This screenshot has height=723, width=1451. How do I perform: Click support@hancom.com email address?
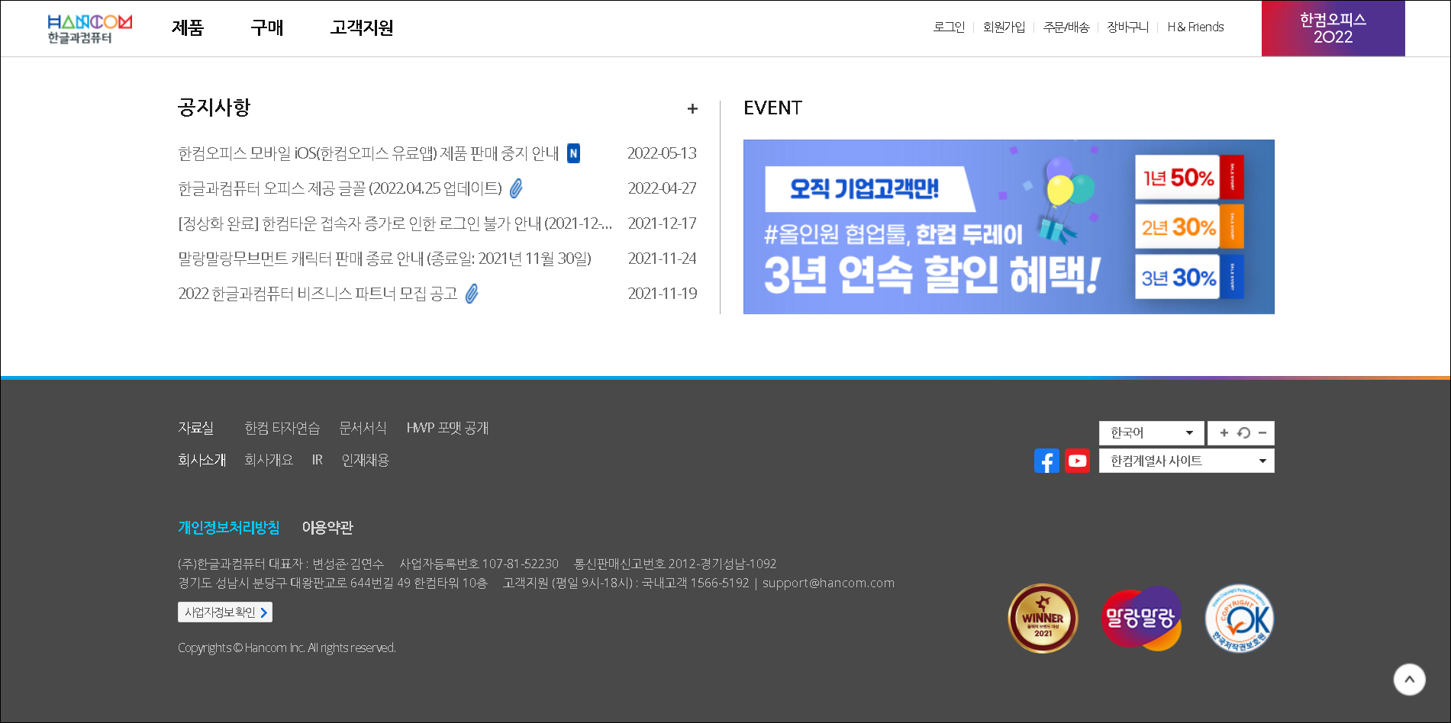coord(828,583)
